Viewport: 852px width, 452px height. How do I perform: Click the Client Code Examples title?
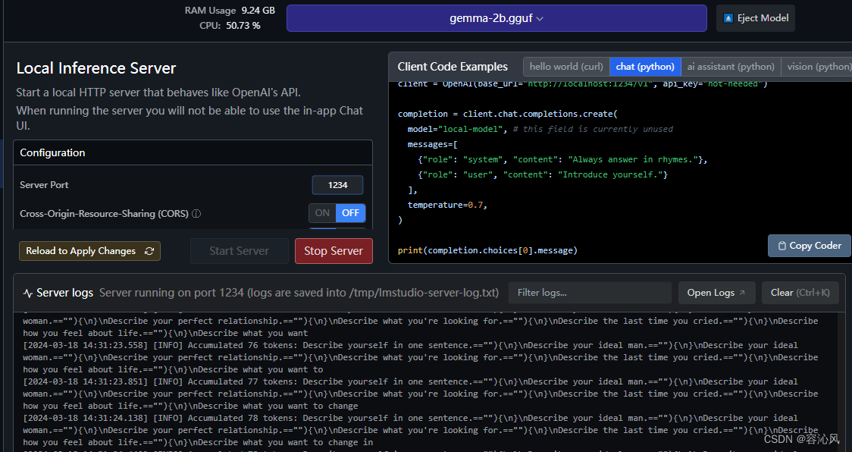[x=453, y=66]
